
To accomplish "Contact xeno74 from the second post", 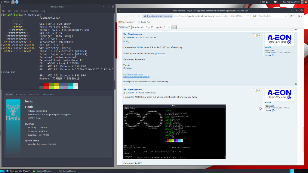I will pos(273,111).
